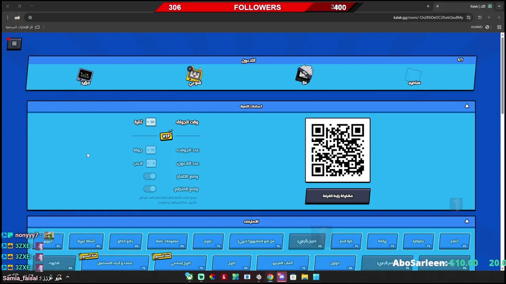Reload the page
The width and height of the screenshot is (506, 284).
click(480, 17)
